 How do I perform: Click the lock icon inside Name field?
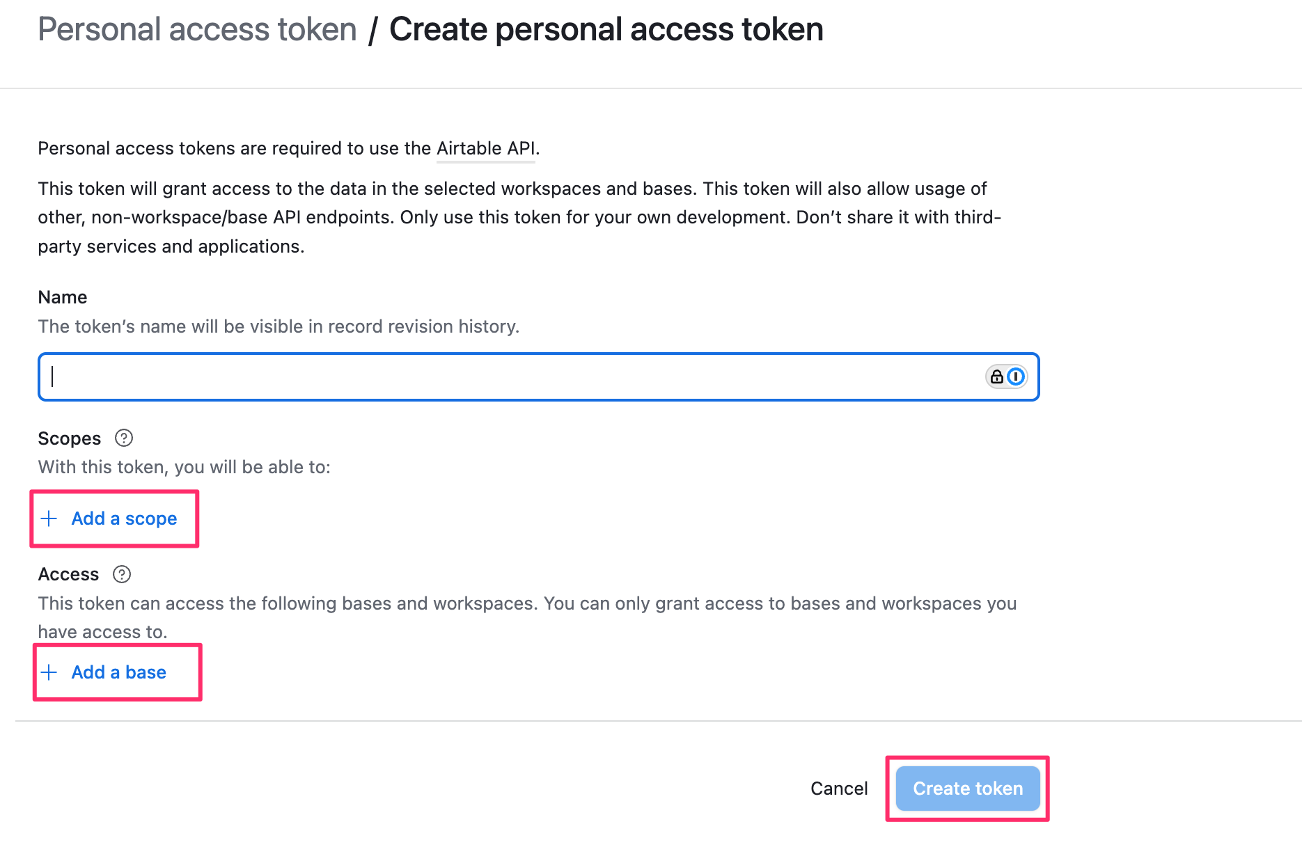(997, 377)
